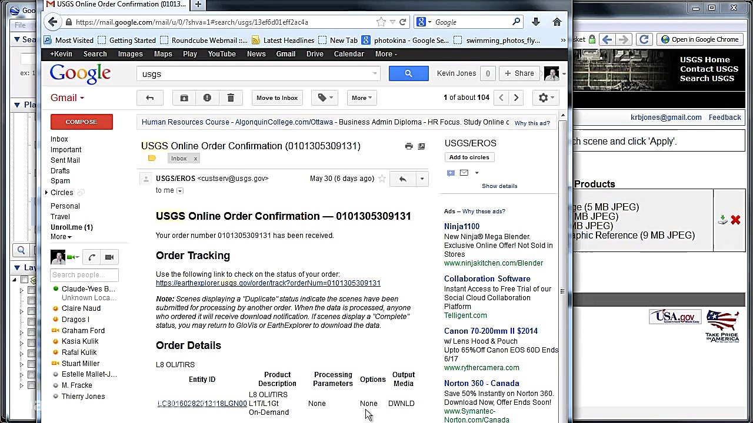Remove the product with the red X
Viewport: 753px width, 423px height.
click(x=735, y=220)
